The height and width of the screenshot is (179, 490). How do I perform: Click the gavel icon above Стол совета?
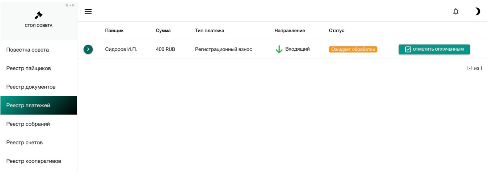39,15
